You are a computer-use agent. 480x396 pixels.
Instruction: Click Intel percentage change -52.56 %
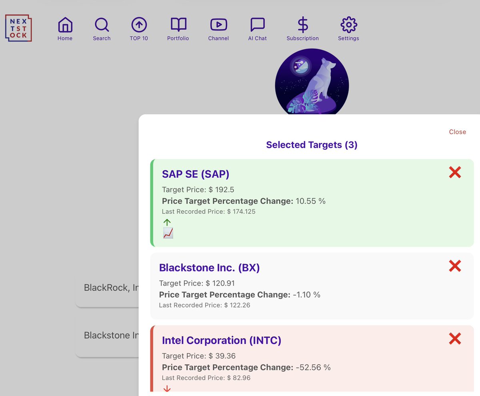(x=246, y=368)
